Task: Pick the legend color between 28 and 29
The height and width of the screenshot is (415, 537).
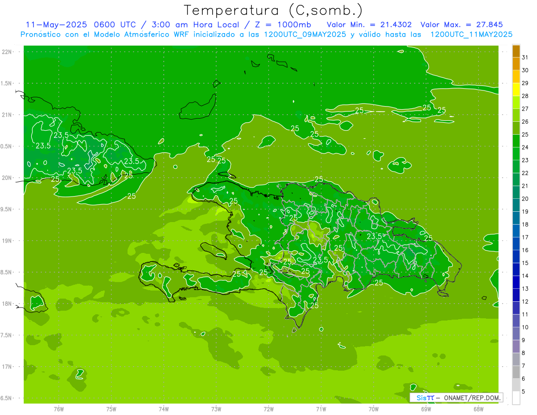Action: (516, 90)
